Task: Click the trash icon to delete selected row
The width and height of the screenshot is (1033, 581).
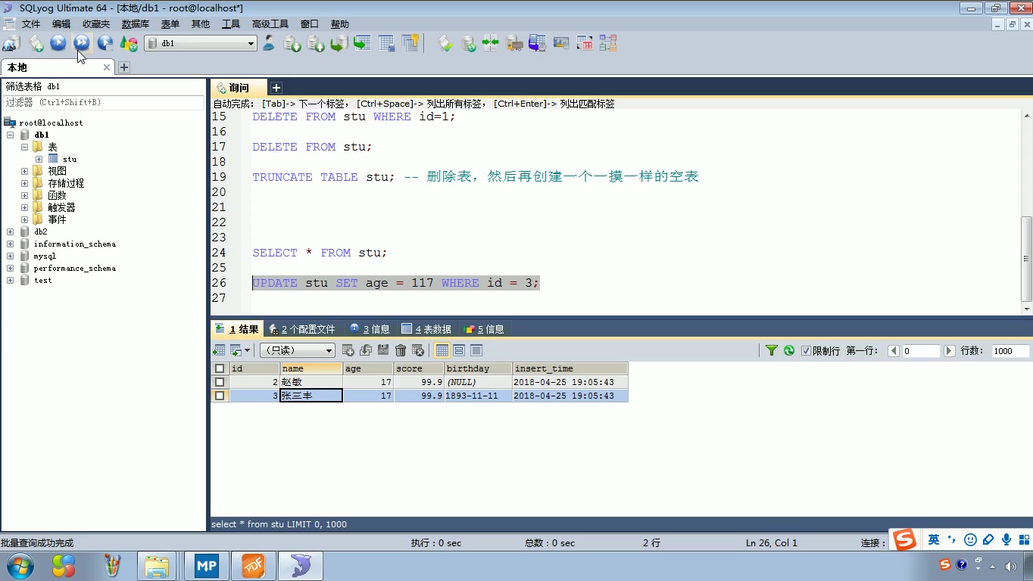Action: tap(400, 350)
